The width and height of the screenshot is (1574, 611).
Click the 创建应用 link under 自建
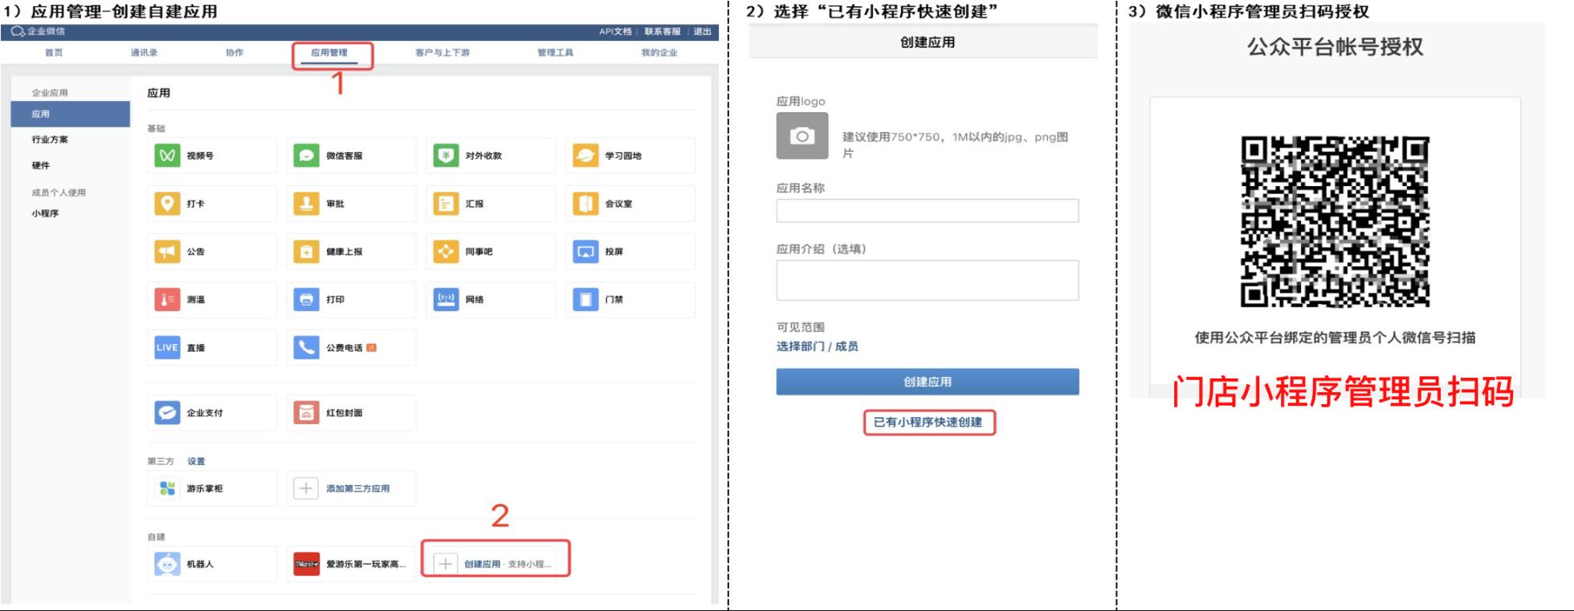coord(482,564)
